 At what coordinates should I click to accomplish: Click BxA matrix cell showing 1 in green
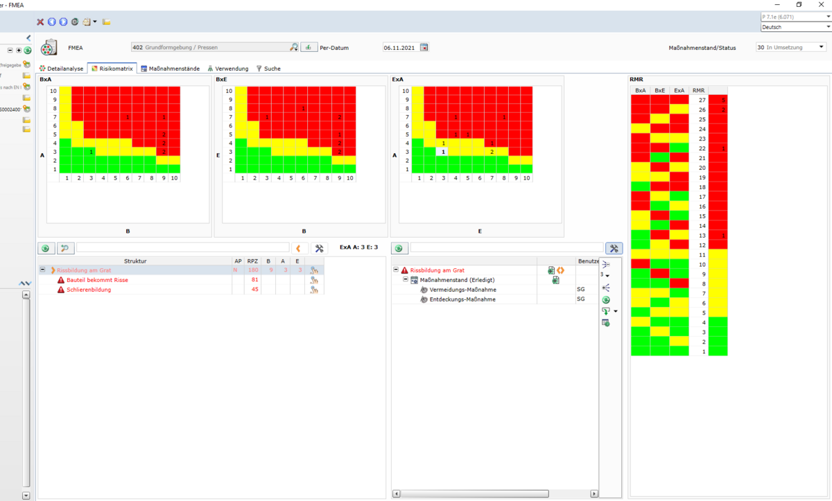[x=90, y=151]
